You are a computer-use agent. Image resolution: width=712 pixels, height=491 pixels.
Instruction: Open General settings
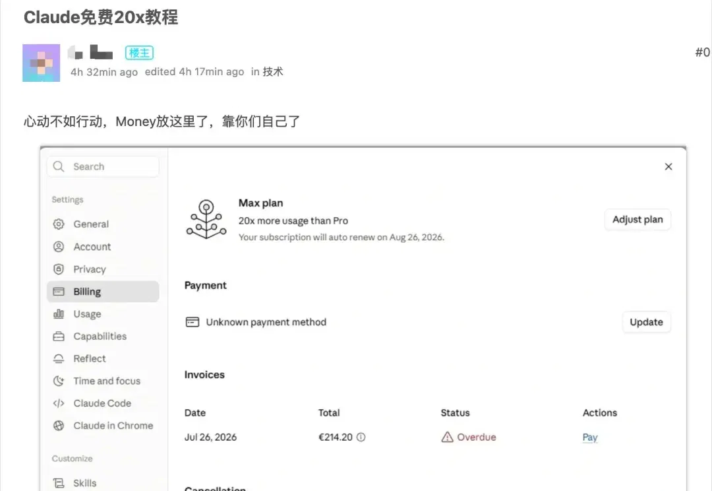(103, 224)
